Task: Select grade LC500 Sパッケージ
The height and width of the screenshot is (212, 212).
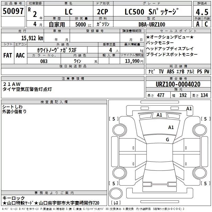Action: pos(152,11)
